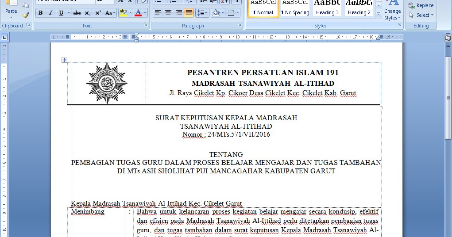This screenshot has width=452, height=237.
Task: Click the Paste button
Action: tap(11, 9)
